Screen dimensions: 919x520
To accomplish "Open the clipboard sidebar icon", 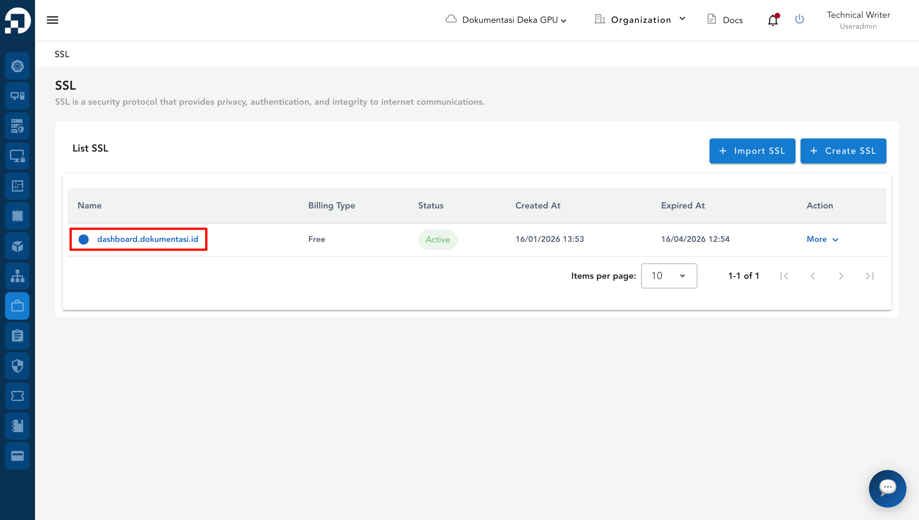I will [17, 336].
